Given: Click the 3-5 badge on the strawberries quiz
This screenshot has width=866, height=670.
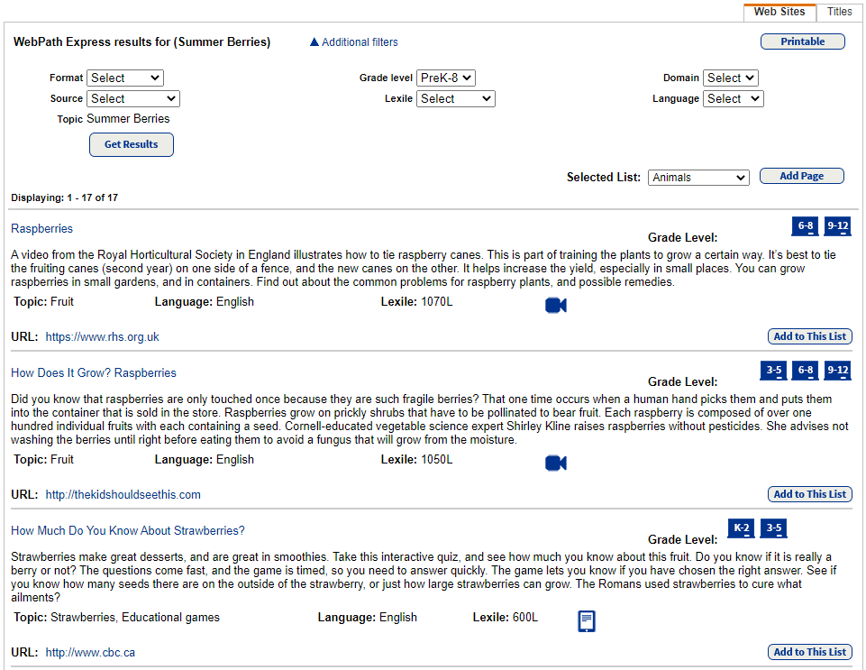Looking at the screenshot, I should click(x=773, y=528).
